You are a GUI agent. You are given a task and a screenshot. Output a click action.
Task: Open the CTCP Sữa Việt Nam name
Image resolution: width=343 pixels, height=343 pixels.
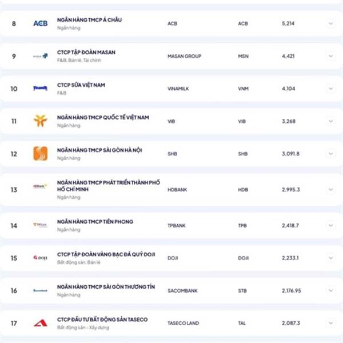pyautogui.click(x=81, y=85)
